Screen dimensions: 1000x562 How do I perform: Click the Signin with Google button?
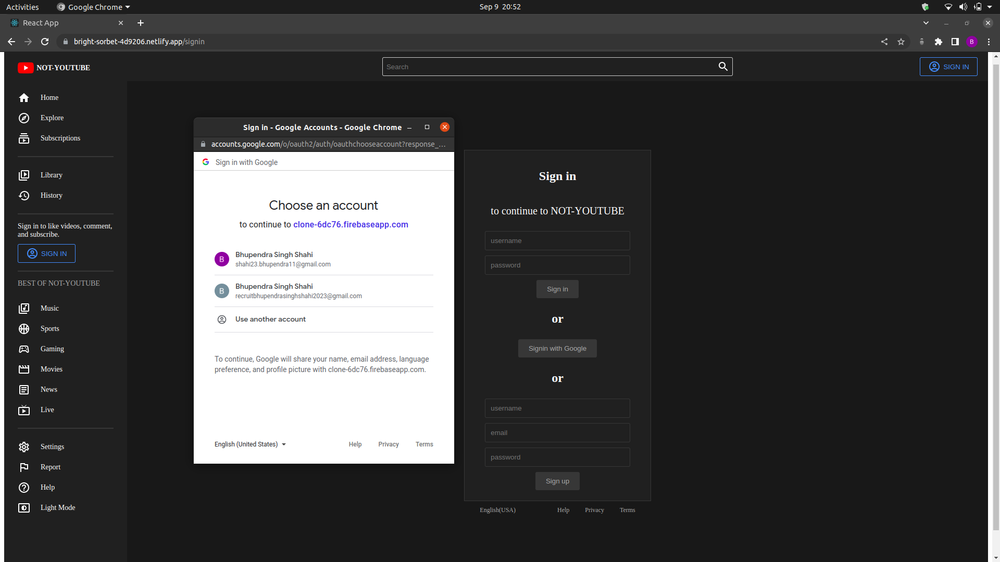coord(557,348)
